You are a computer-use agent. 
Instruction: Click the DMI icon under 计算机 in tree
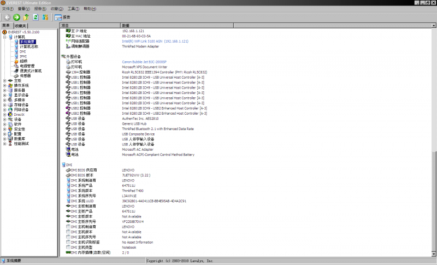(16, 51)
